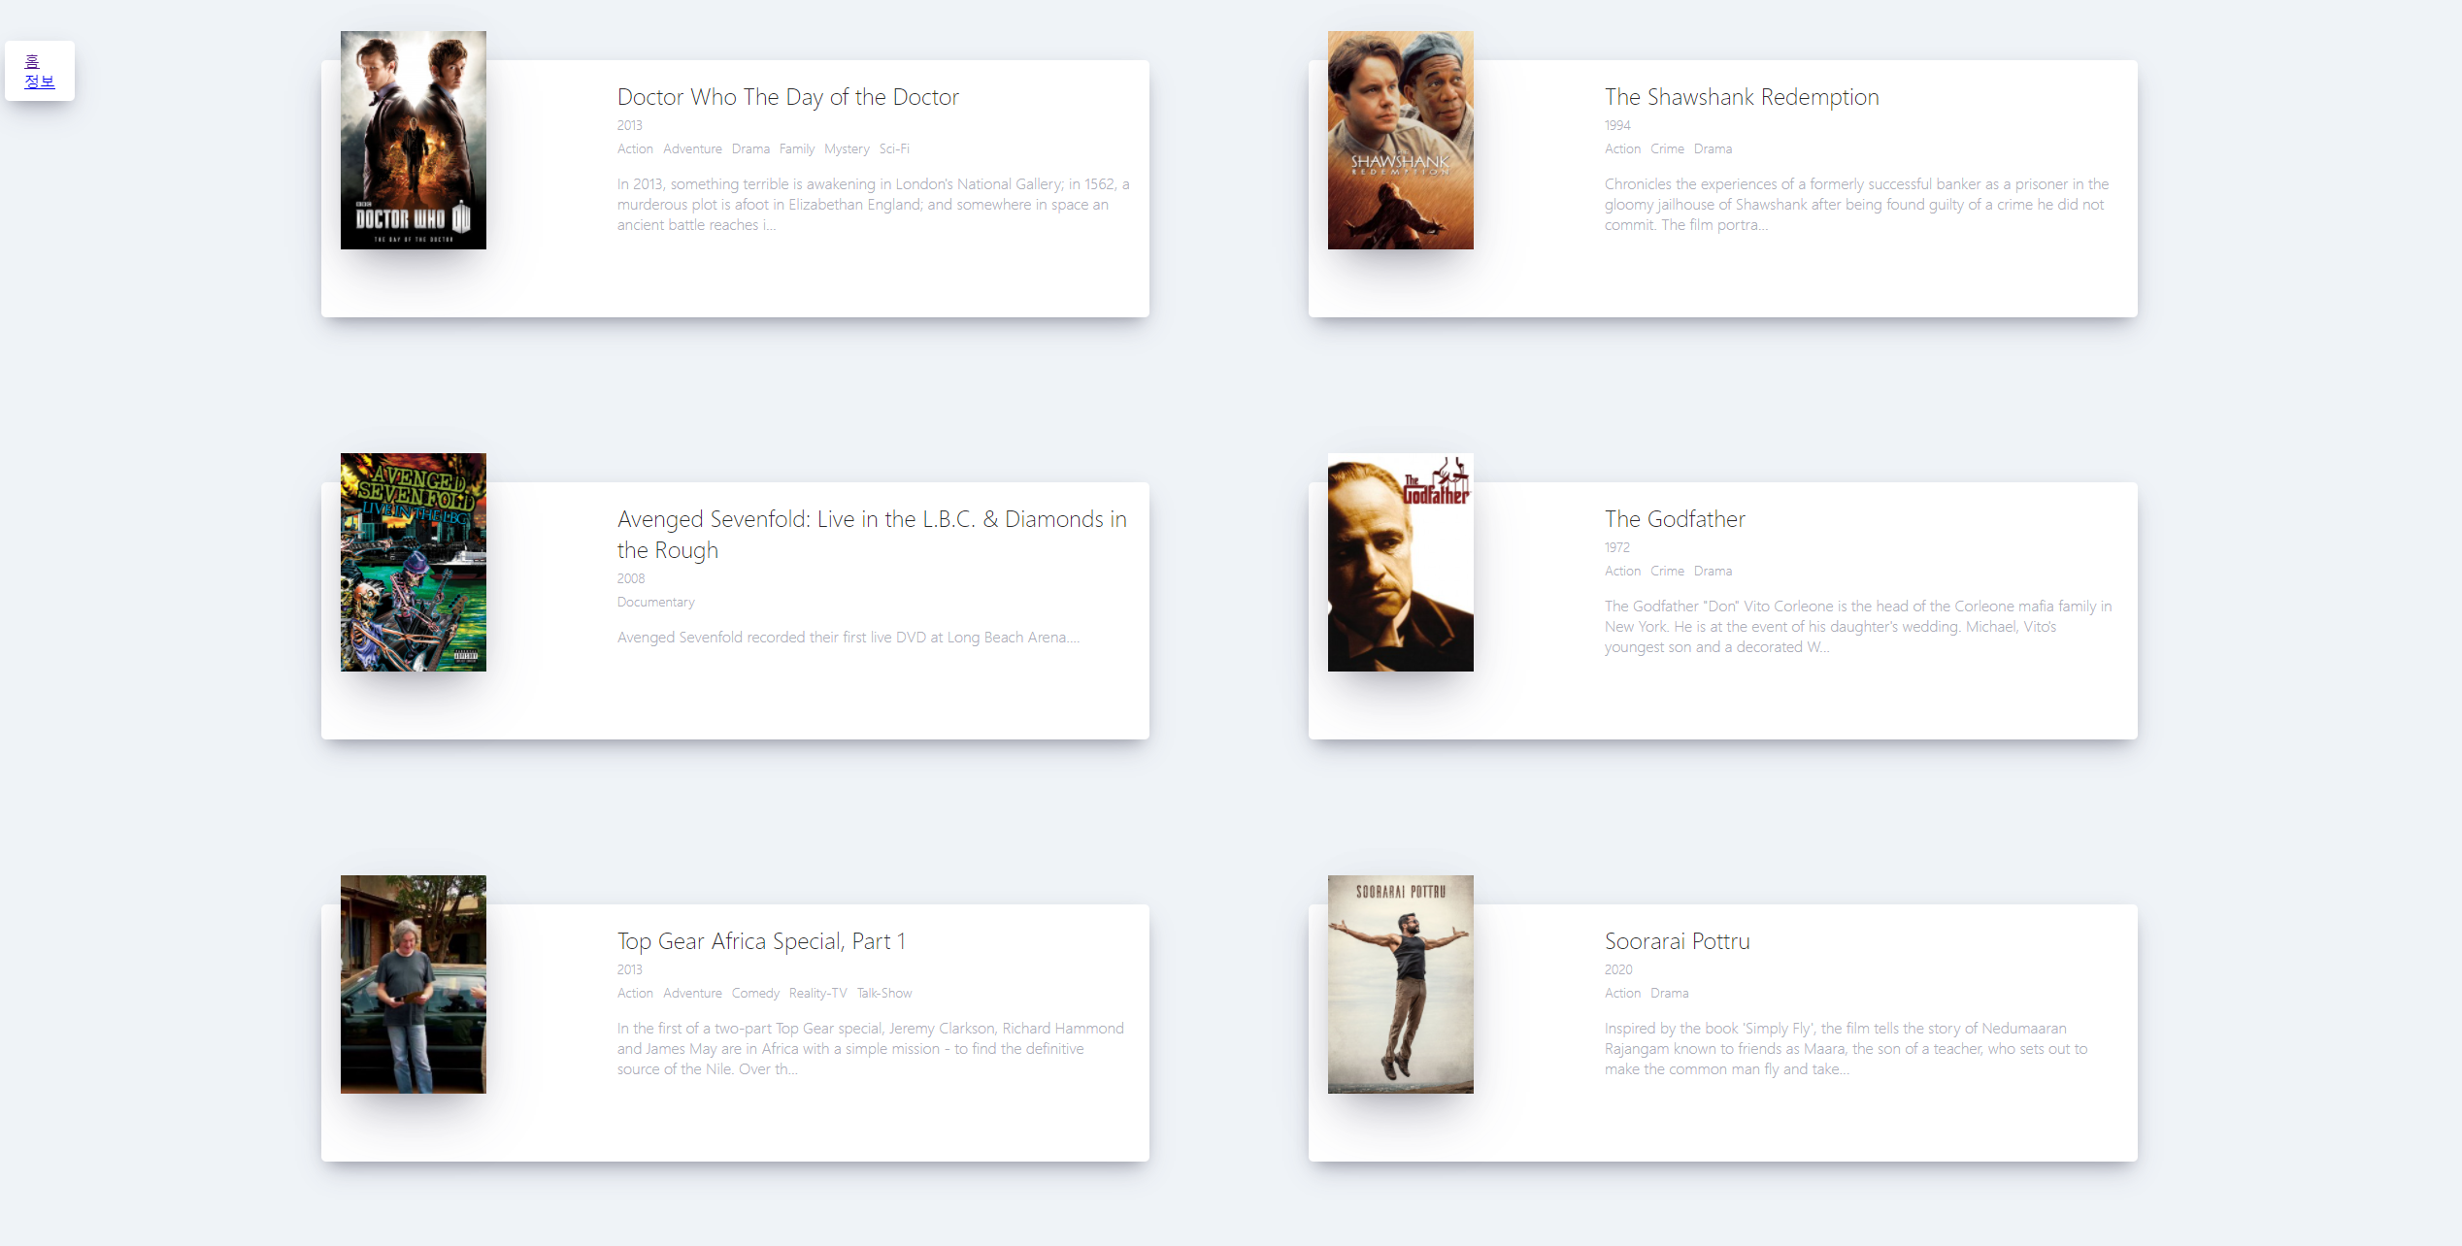This screenshot has width=2462, height=1246.
Task: Click the Sci-Fi genre under Doctor Who
Action: pos(893,148)
